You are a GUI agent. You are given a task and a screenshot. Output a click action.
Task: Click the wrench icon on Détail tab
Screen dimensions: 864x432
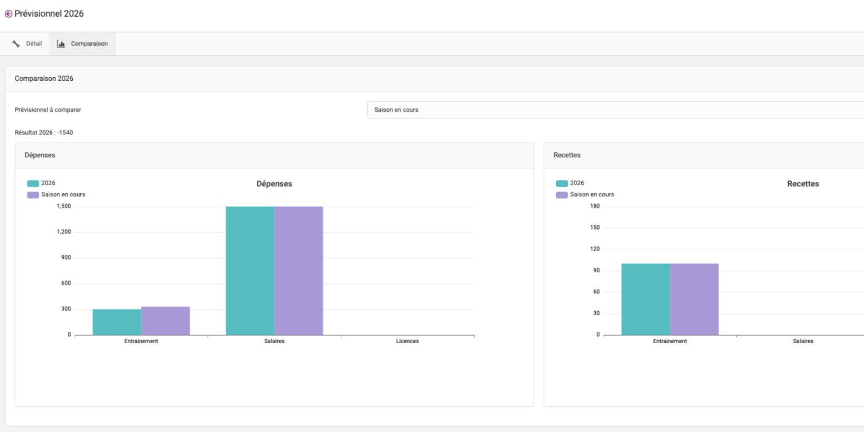pyautogui.click(x=16, y=44)
